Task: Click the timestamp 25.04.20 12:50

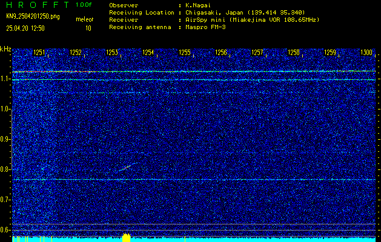Action: [25, 28]
